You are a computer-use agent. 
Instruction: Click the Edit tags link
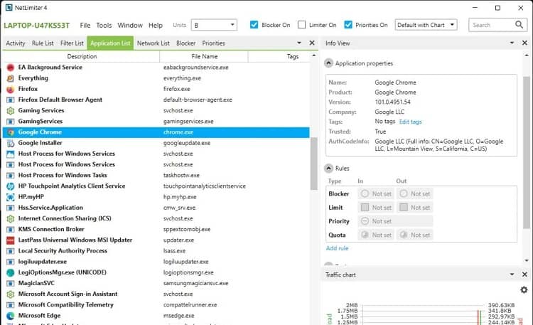coord(410,122)
